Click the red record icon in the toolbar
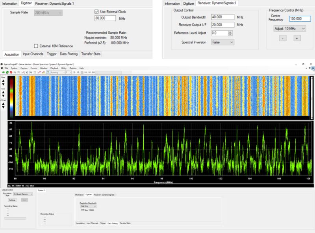The height and width of the screenshot is (233, 315). (x=11, y=72)
